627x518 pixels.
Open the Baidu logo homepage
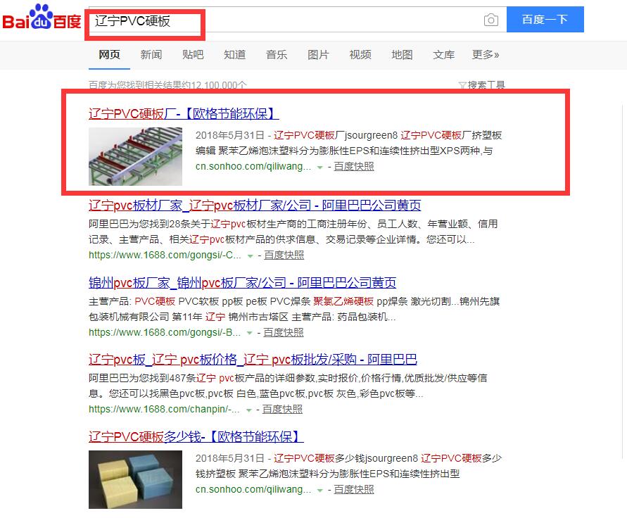click(42, 17)
